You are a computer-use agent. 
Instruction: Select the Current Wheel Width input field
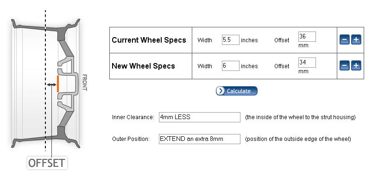point(231,40)
